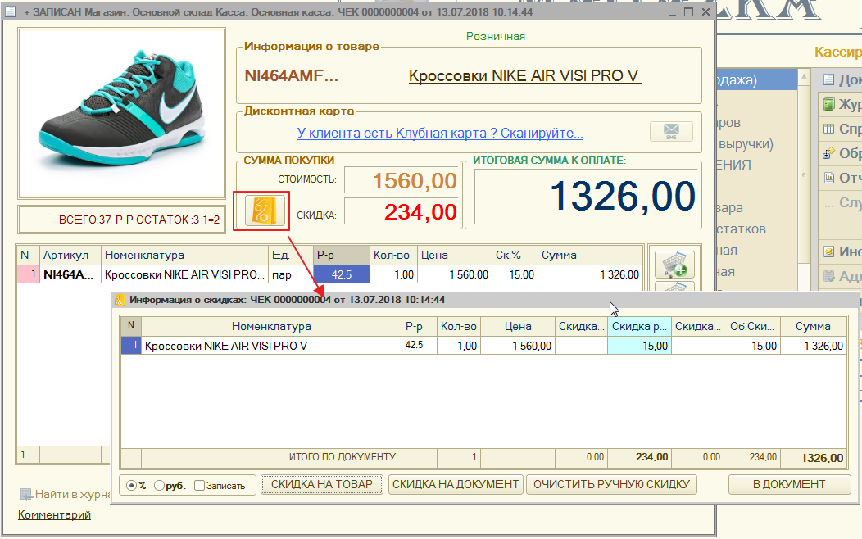Select the 'пар' unit cell in receipt table
The width and height of the screenshot is (862, 539).
click(292, 274)
